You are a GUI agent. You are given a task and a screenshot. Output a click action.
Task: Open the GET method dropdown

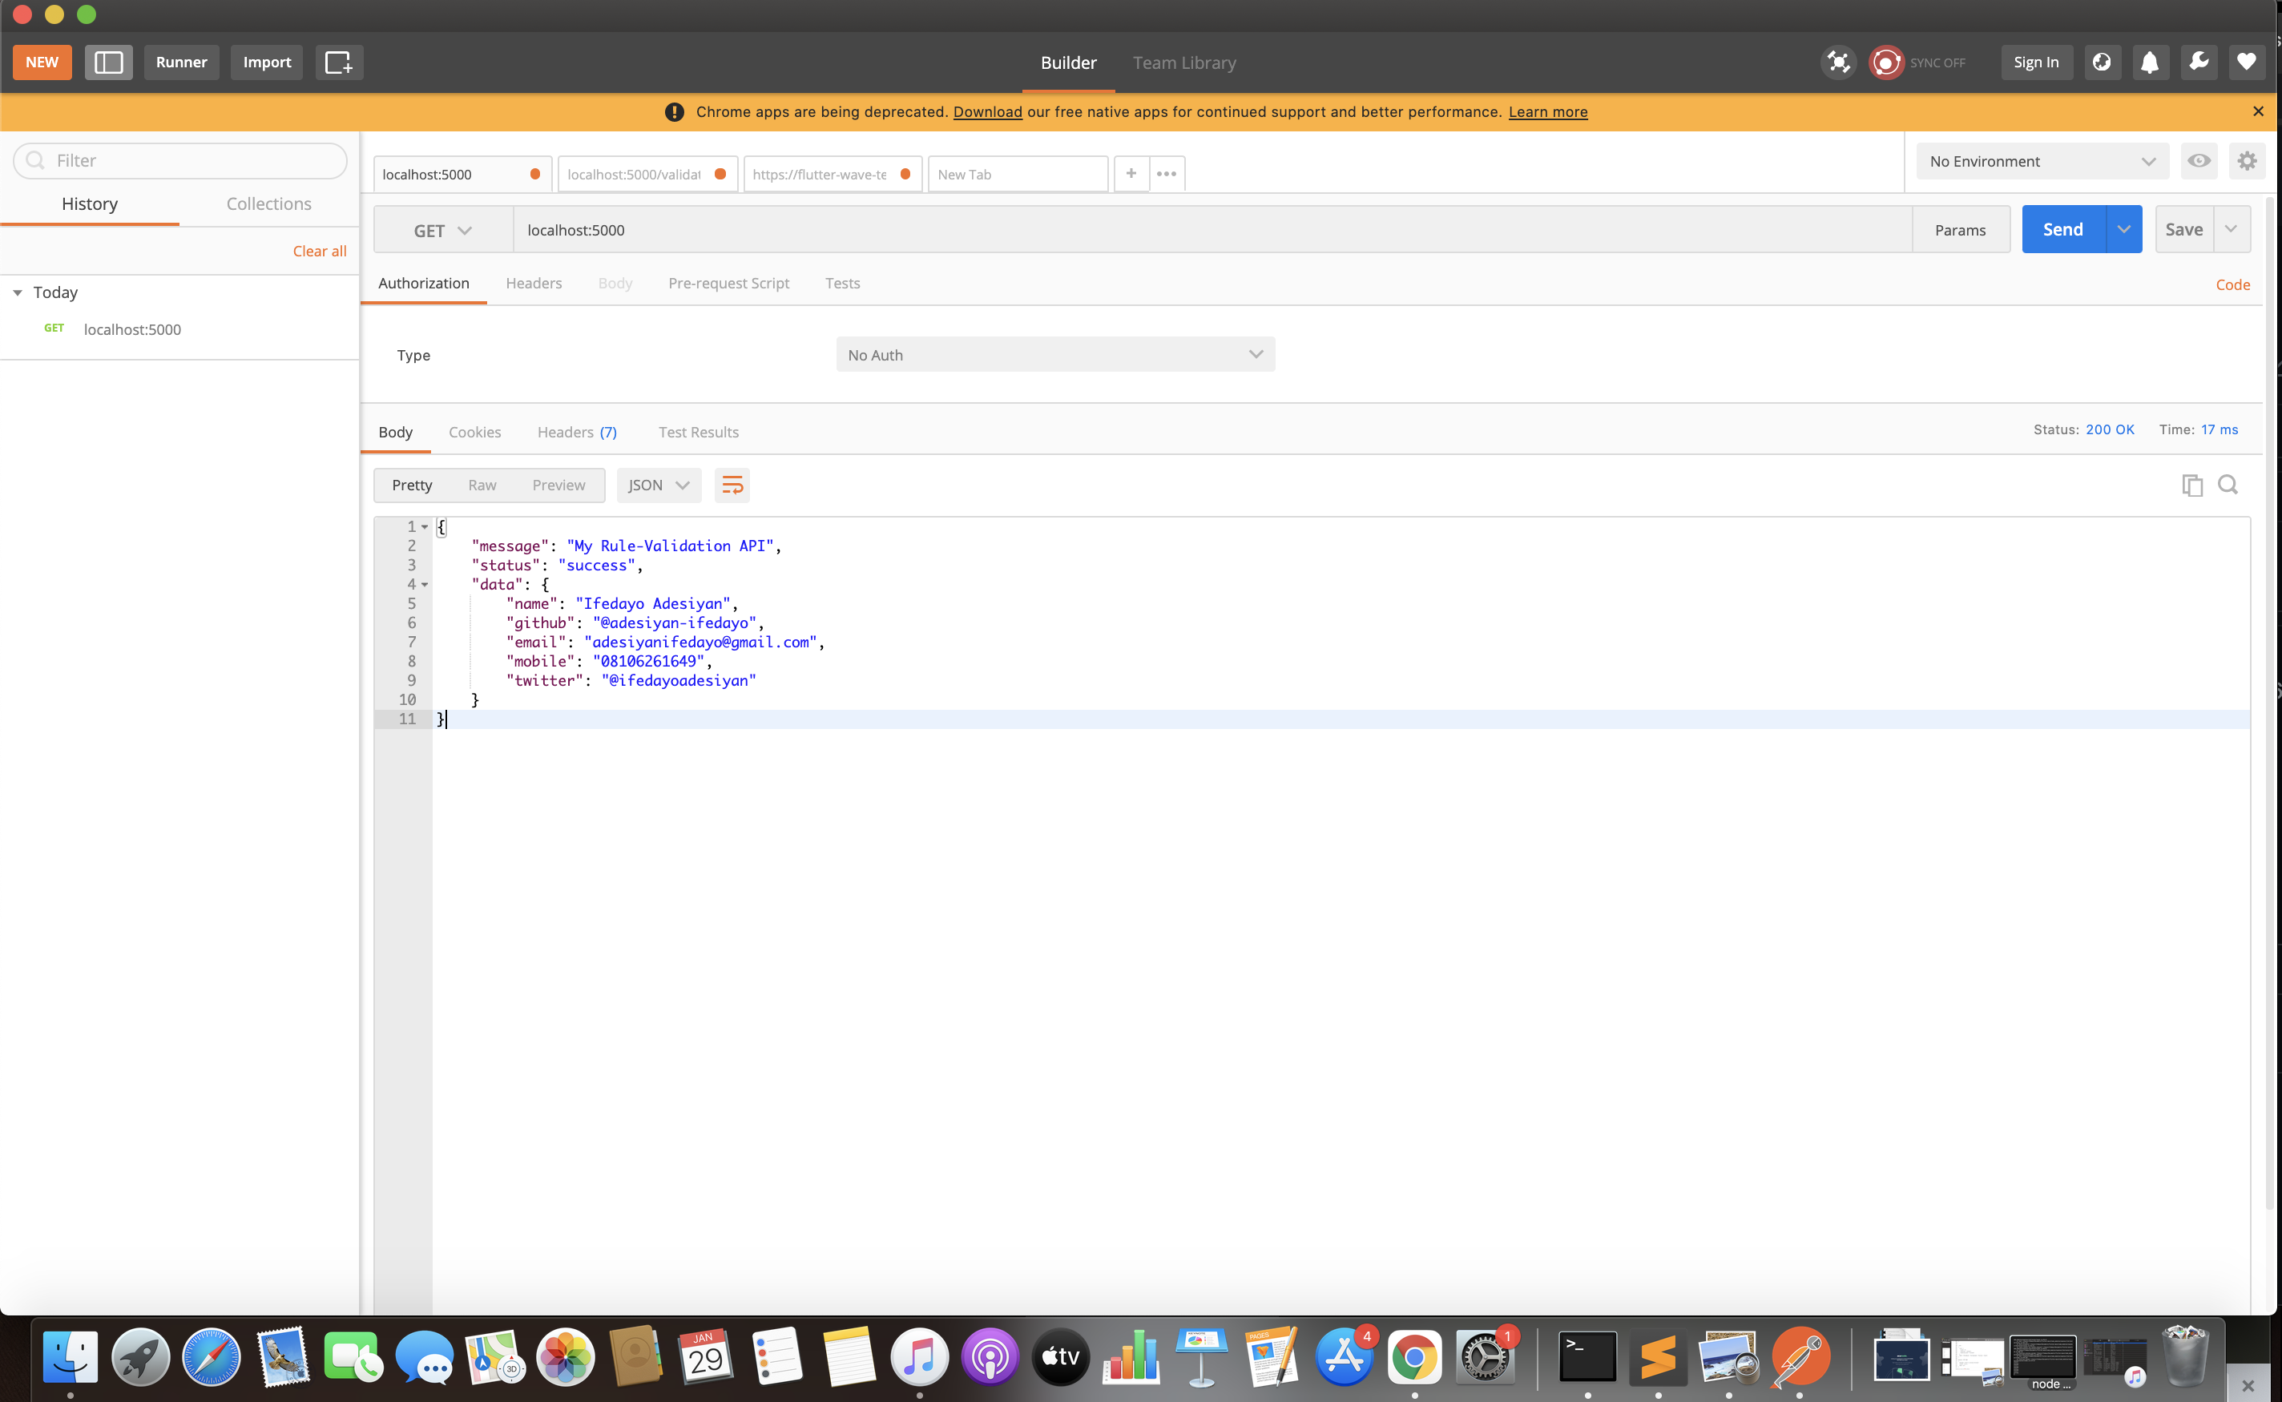point(443,230)
